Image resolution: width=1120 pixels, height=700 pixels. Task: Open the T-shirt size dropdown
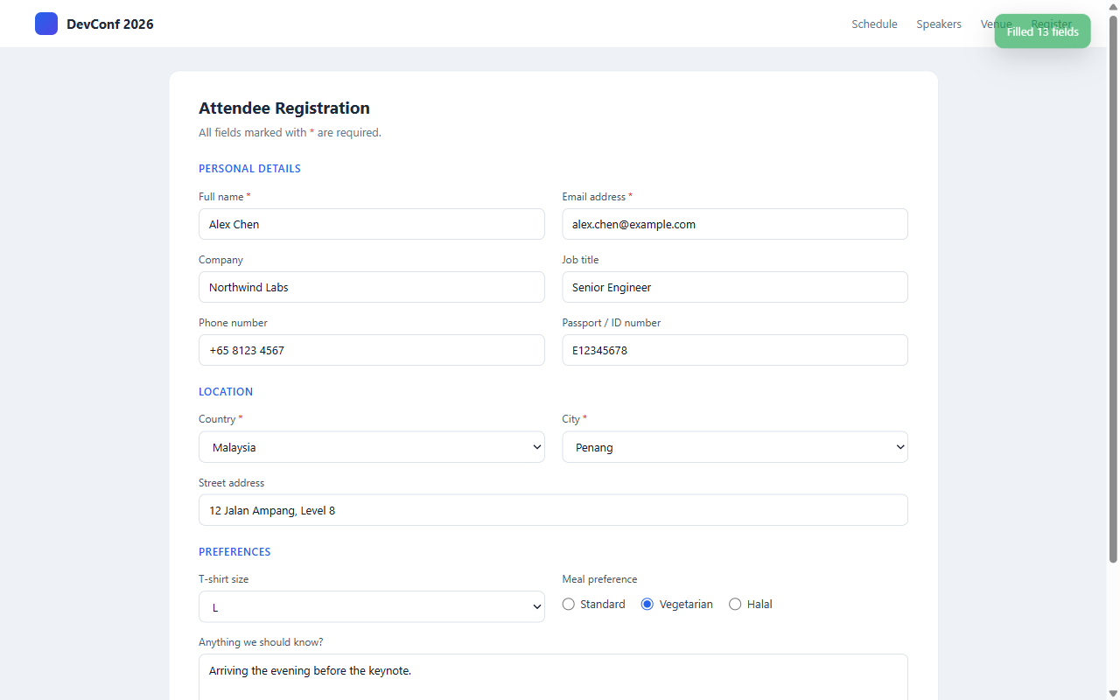coord(372,607)
